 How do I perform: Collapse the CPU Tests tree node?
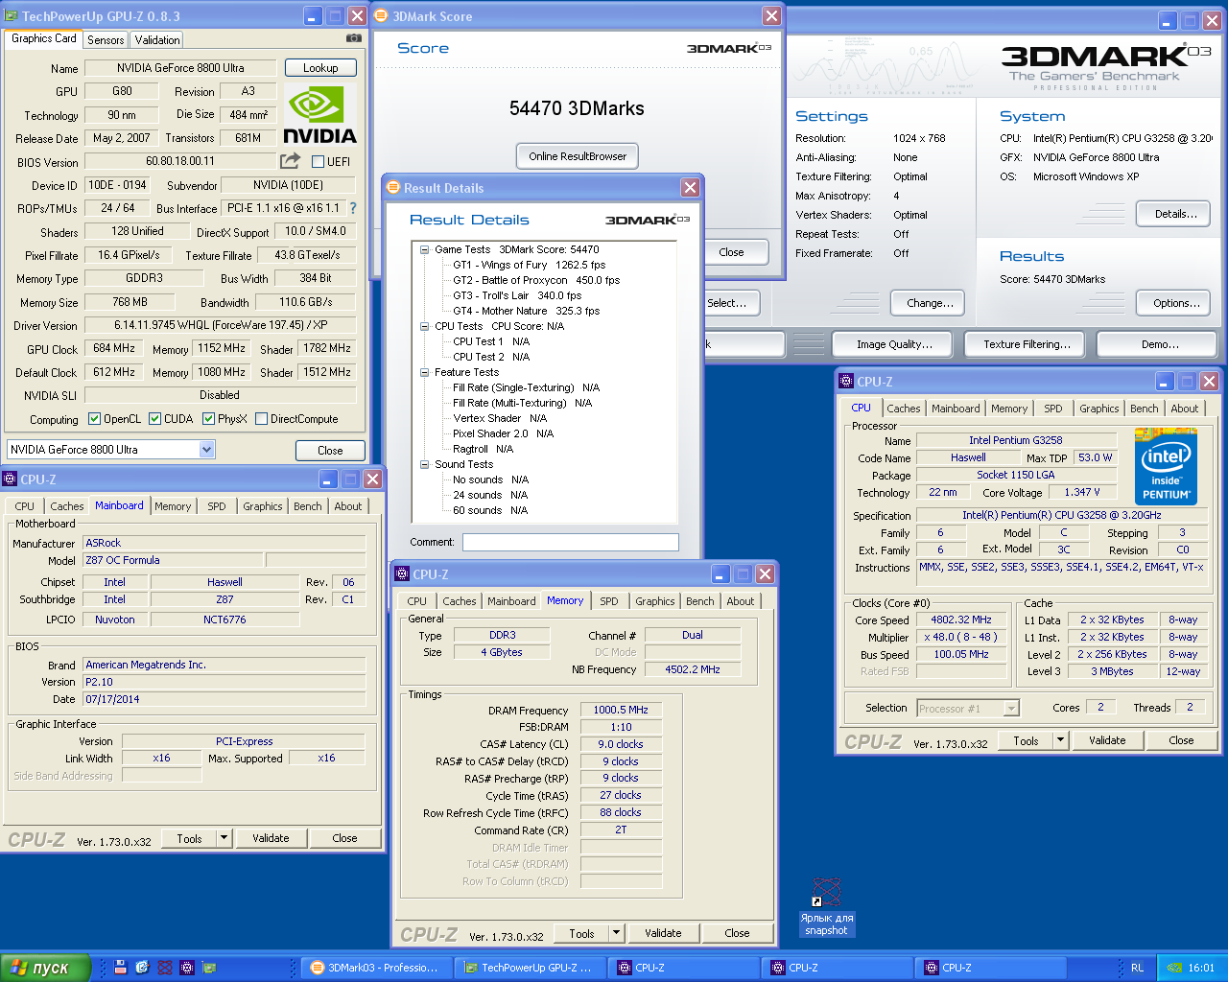pyautogui.click(x=424, y=326)
